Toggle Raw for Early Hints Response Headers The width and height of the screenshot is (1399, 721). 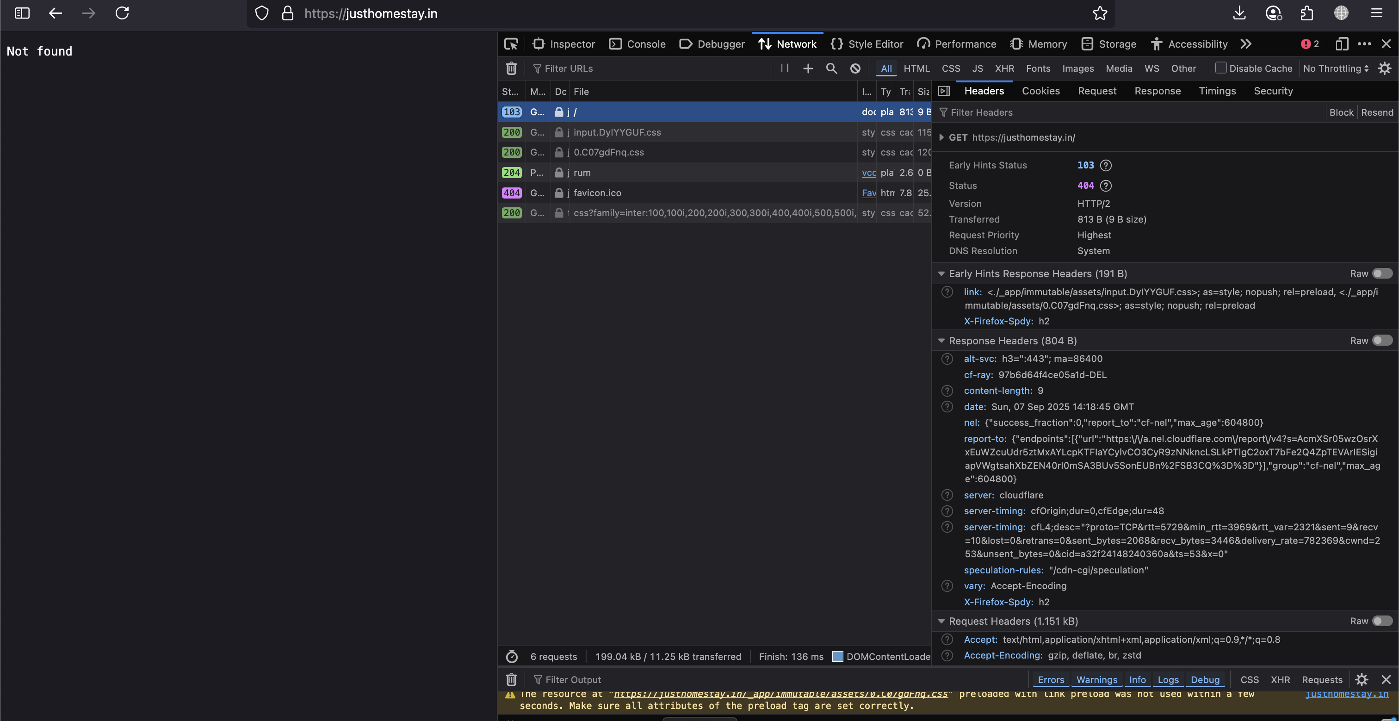1381,273
